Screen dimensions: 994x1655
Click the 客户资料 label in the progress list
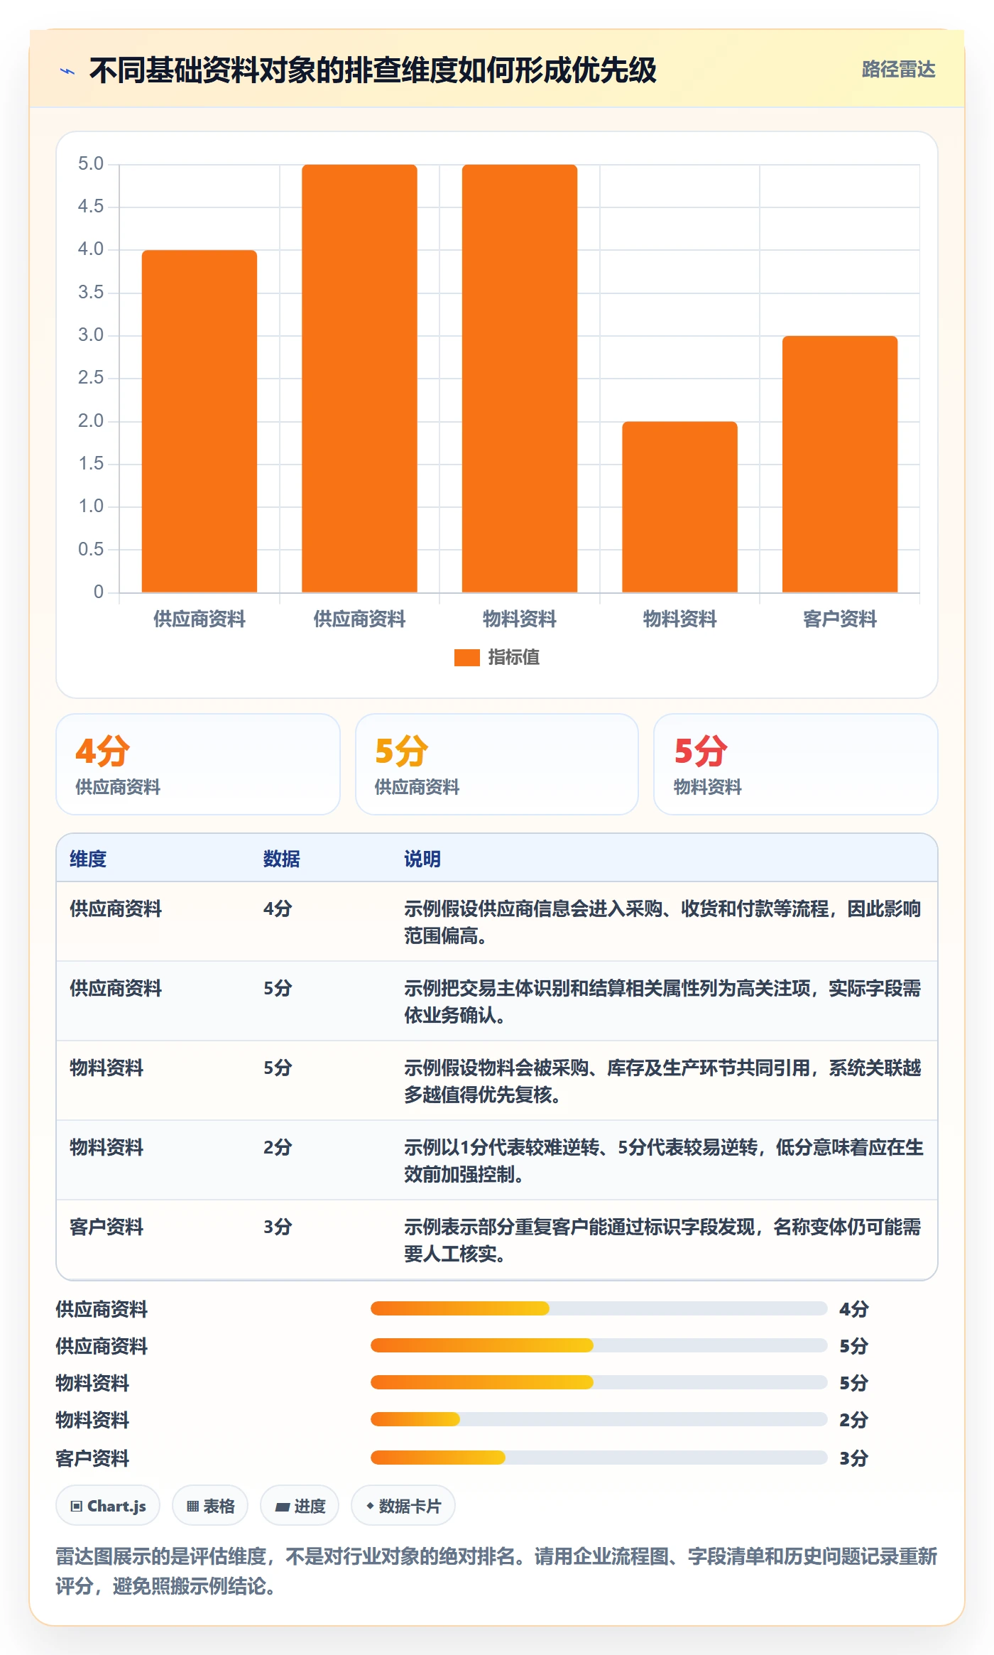(x=92, y=1458)
